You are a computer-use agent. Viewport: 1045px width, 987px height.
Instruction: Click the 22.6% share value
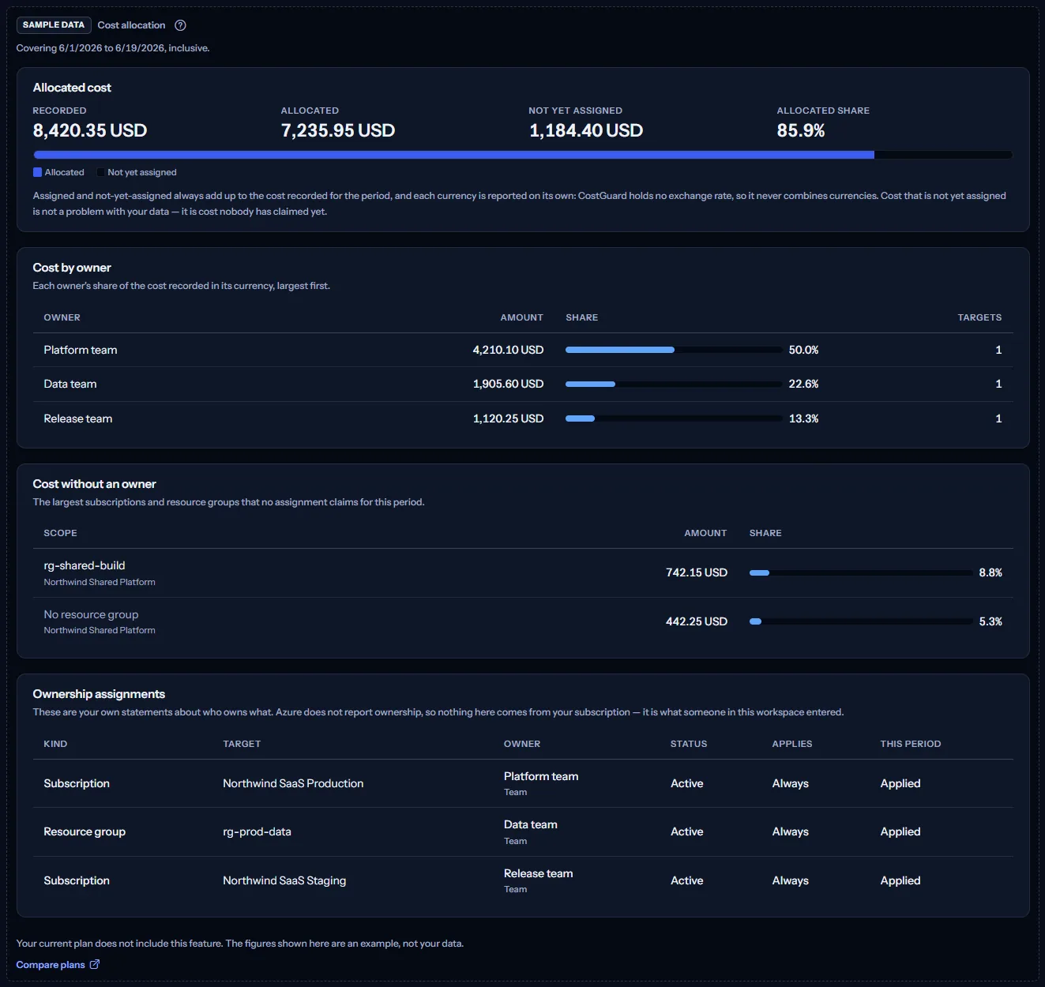tap(804, 384)
